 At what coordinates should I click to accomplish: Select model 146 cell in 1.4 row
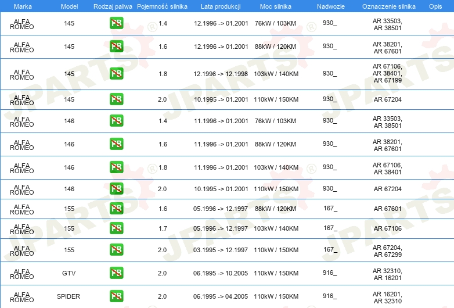coord(69,121)
